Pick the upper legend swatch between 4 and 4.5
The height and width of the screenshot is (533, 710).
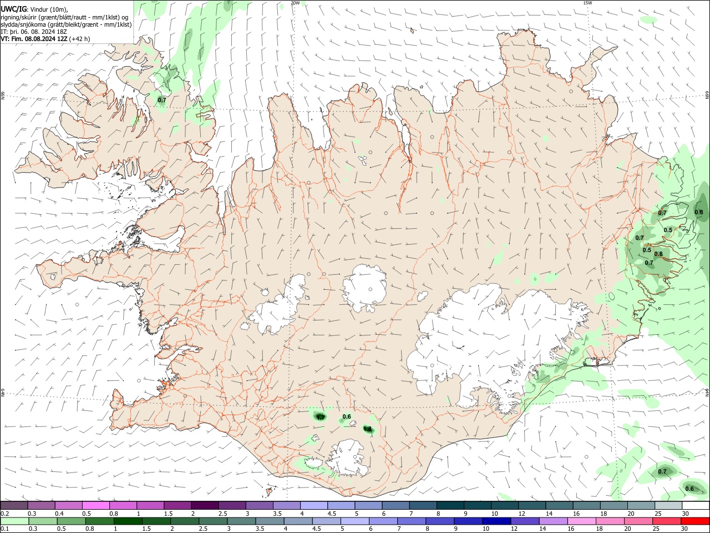[313, 505]
